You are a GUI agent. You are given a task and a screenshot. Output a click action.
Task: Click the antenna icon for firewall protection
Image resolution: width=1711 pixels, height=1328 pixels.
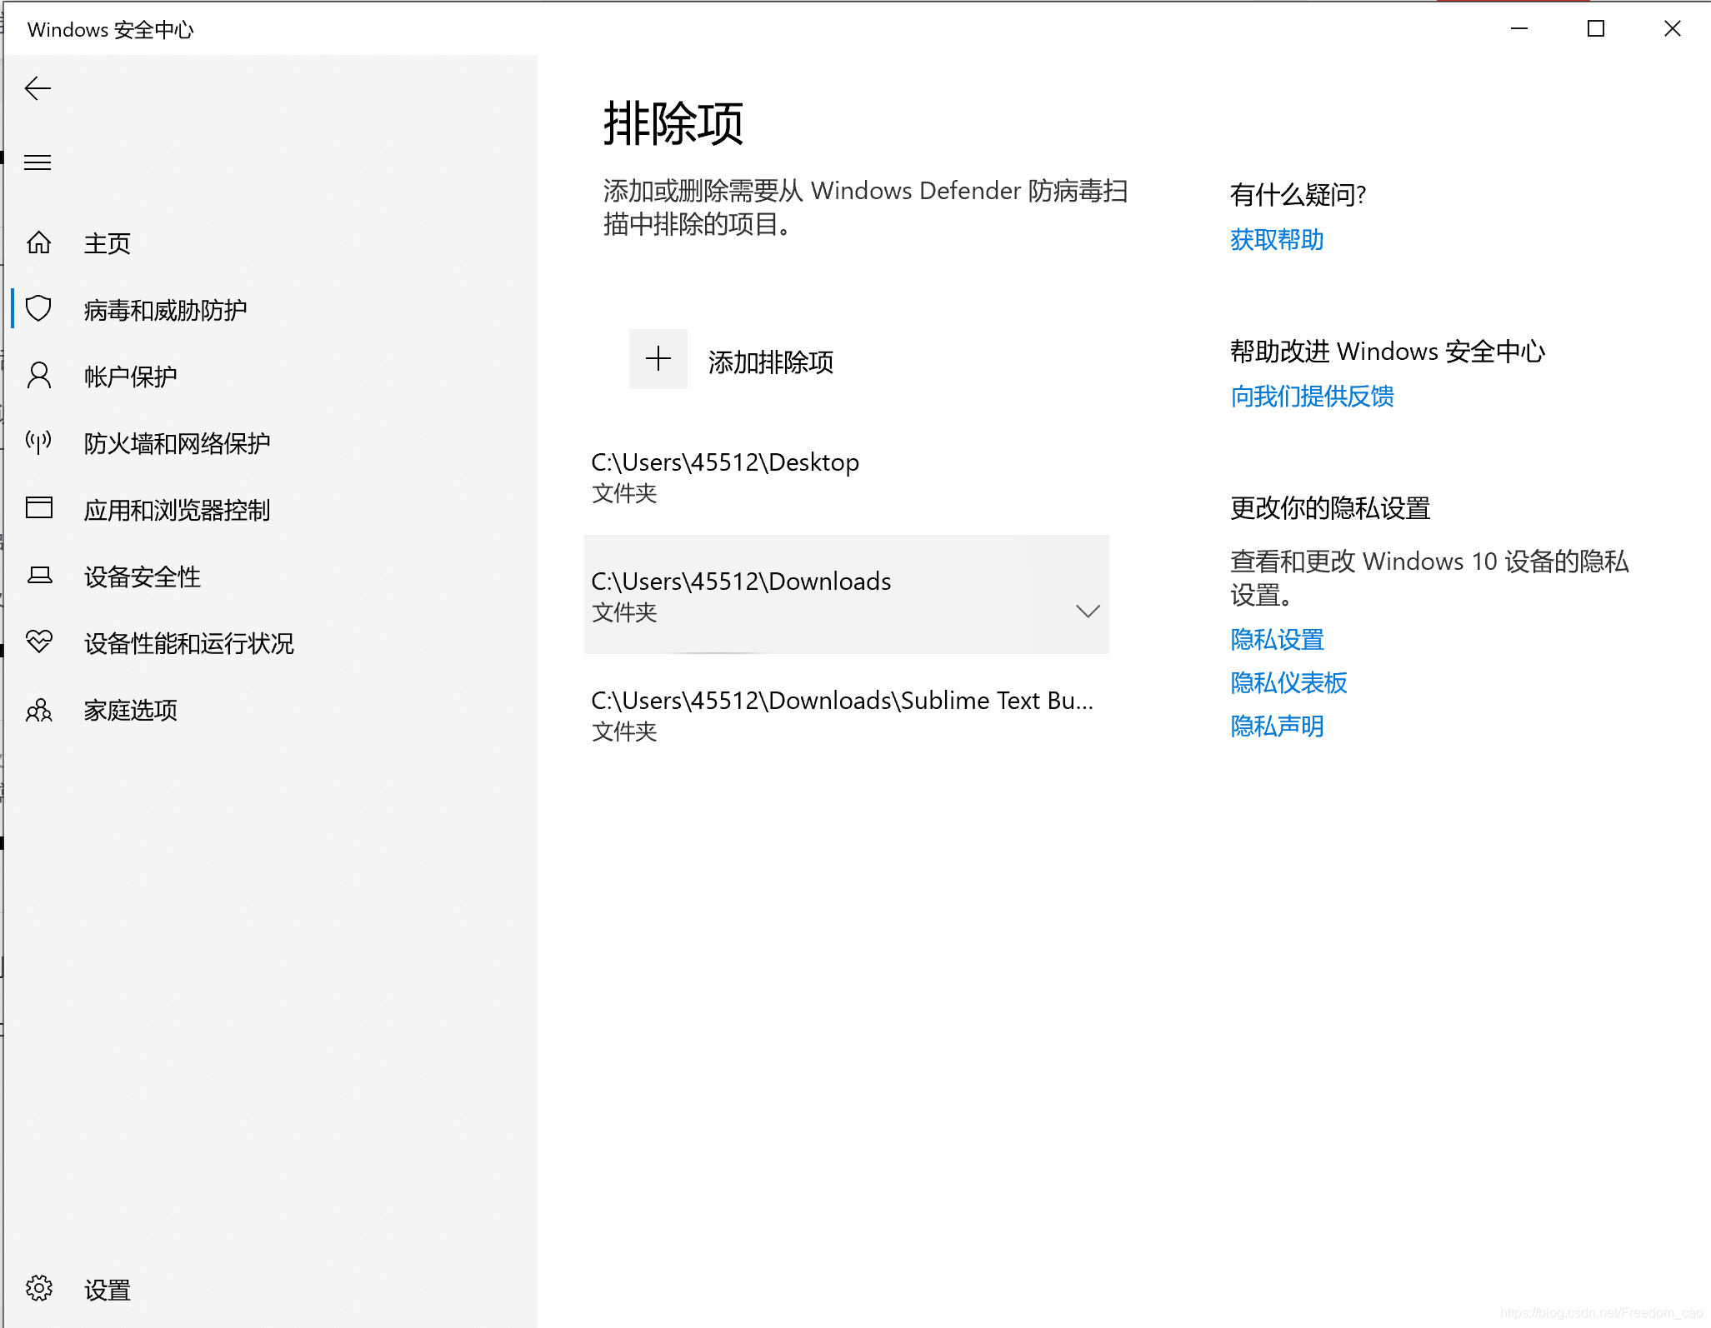click(x=38, y=442)
